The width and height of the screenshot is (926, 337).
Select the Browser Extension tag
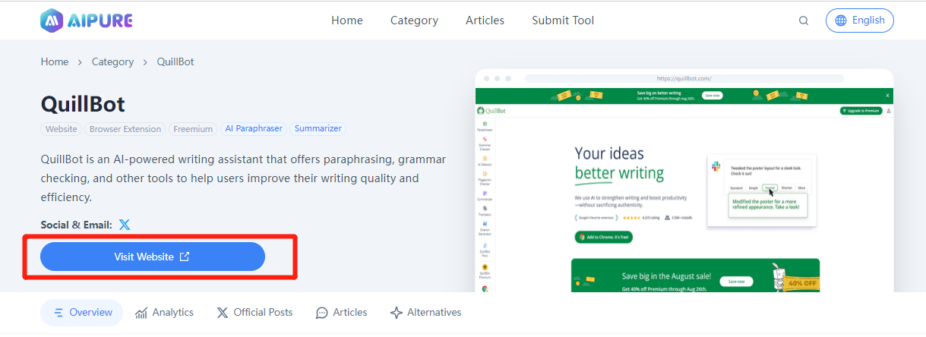(x=125, y=129)
